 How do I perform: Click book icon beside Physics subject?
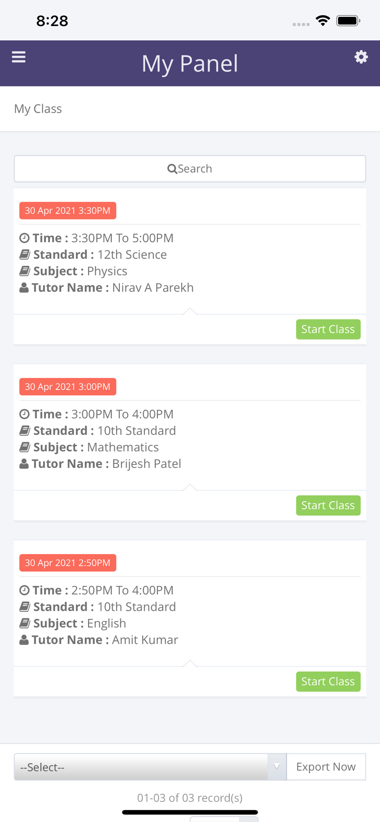tap(25, 271)
